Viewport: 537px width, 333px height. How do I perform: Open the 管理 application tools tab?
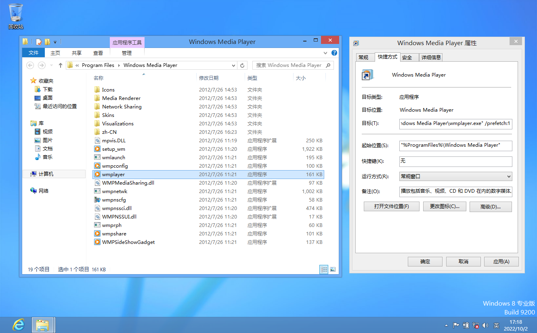[127, 53]
